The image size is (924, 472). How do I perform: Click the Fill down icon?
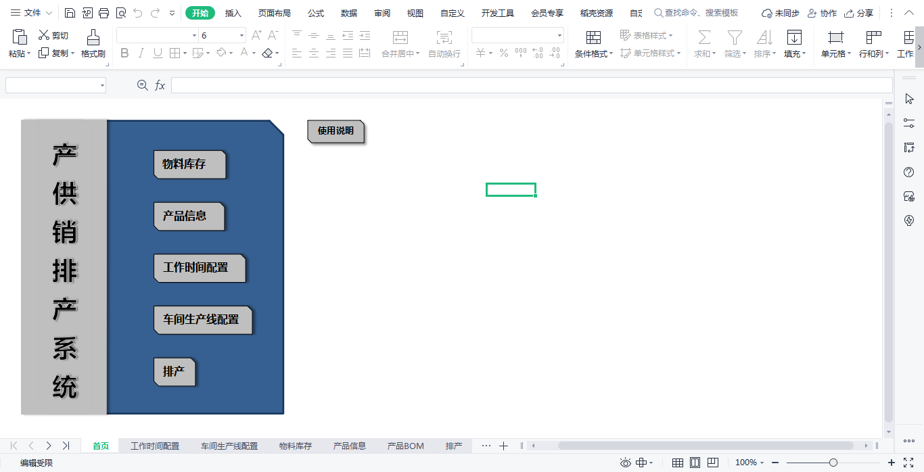pyautogui.click(x=794, y=37)
